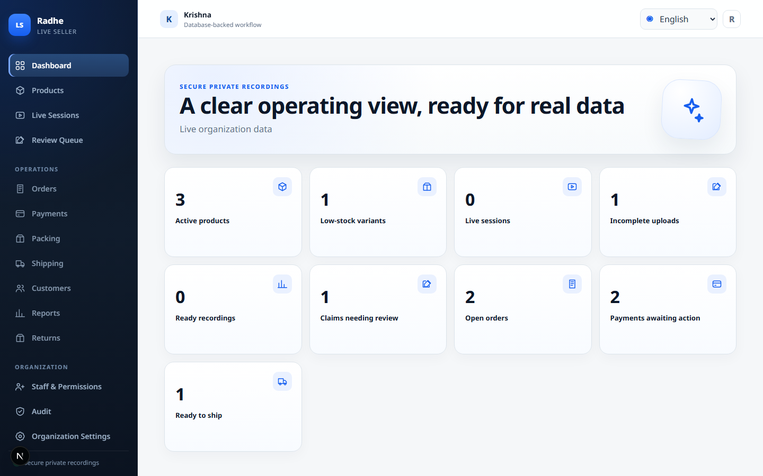Click the credit card icon on Payments awaiting action card
763x476 pixels.
click(x=717, y=284)
